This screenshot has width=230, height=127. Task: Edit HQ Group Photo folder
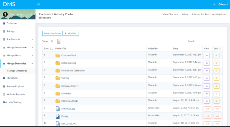216,101
